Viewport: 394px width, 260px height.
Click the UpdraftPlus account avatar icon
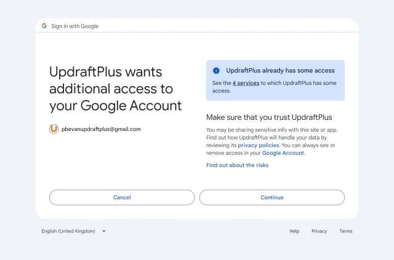click(x=54, y=129)
